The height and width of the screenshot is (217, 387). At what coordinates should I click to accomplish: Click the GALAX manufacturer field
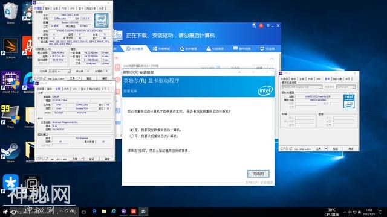click(x=82, y=96)
